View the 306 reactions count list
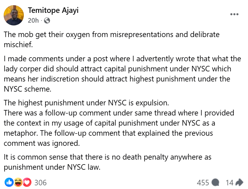Viewport: 248px width, 189px height. pyautogui.click(x=40, y=183)
